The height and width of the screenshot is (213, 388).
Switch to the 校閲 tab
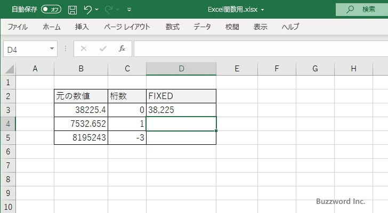tap(232, 27)
